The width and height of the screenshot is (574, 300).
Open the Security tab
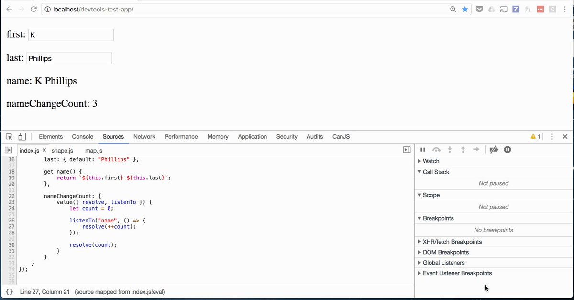[287, 137]
